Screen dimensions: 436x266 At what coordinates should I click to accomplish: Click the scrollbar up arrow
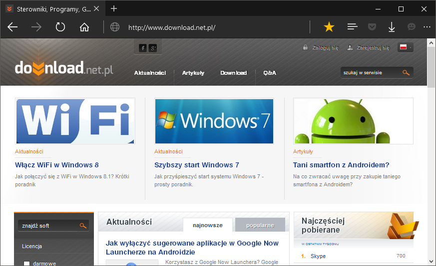coord(431,43)
